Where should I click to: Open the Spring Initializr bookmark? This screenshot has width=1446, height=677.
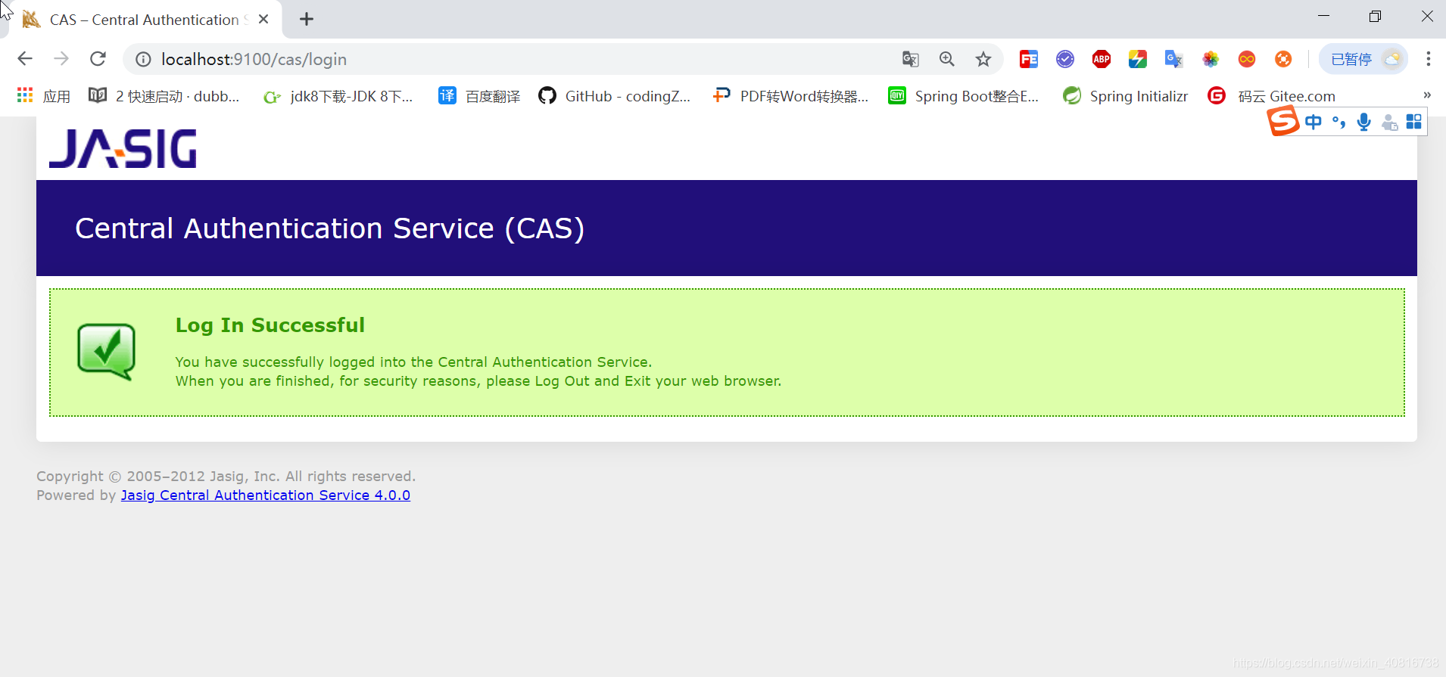pyautogui.click(x=1126, y=96)
